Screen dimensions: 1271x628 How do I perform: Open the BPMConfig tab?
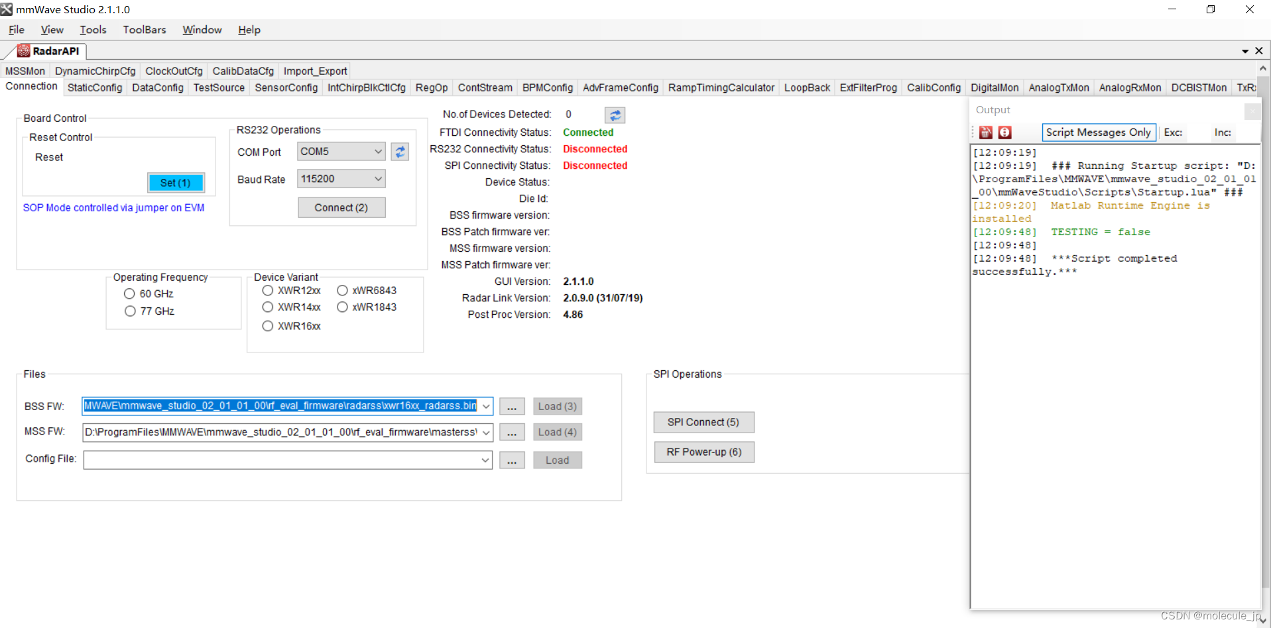tap(548, 88)
